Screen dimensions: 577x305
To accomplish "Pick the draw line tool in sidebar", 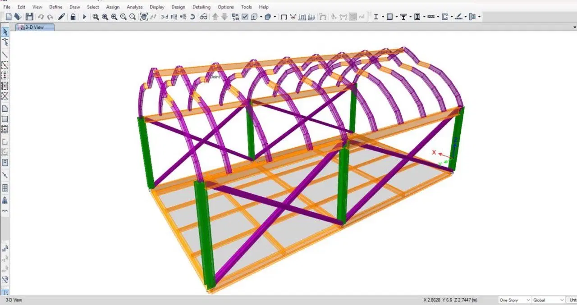I will click(x=5, y=55).
